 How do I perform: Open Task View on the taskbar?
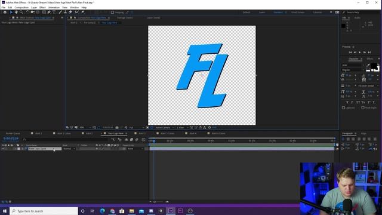(93, 211)
